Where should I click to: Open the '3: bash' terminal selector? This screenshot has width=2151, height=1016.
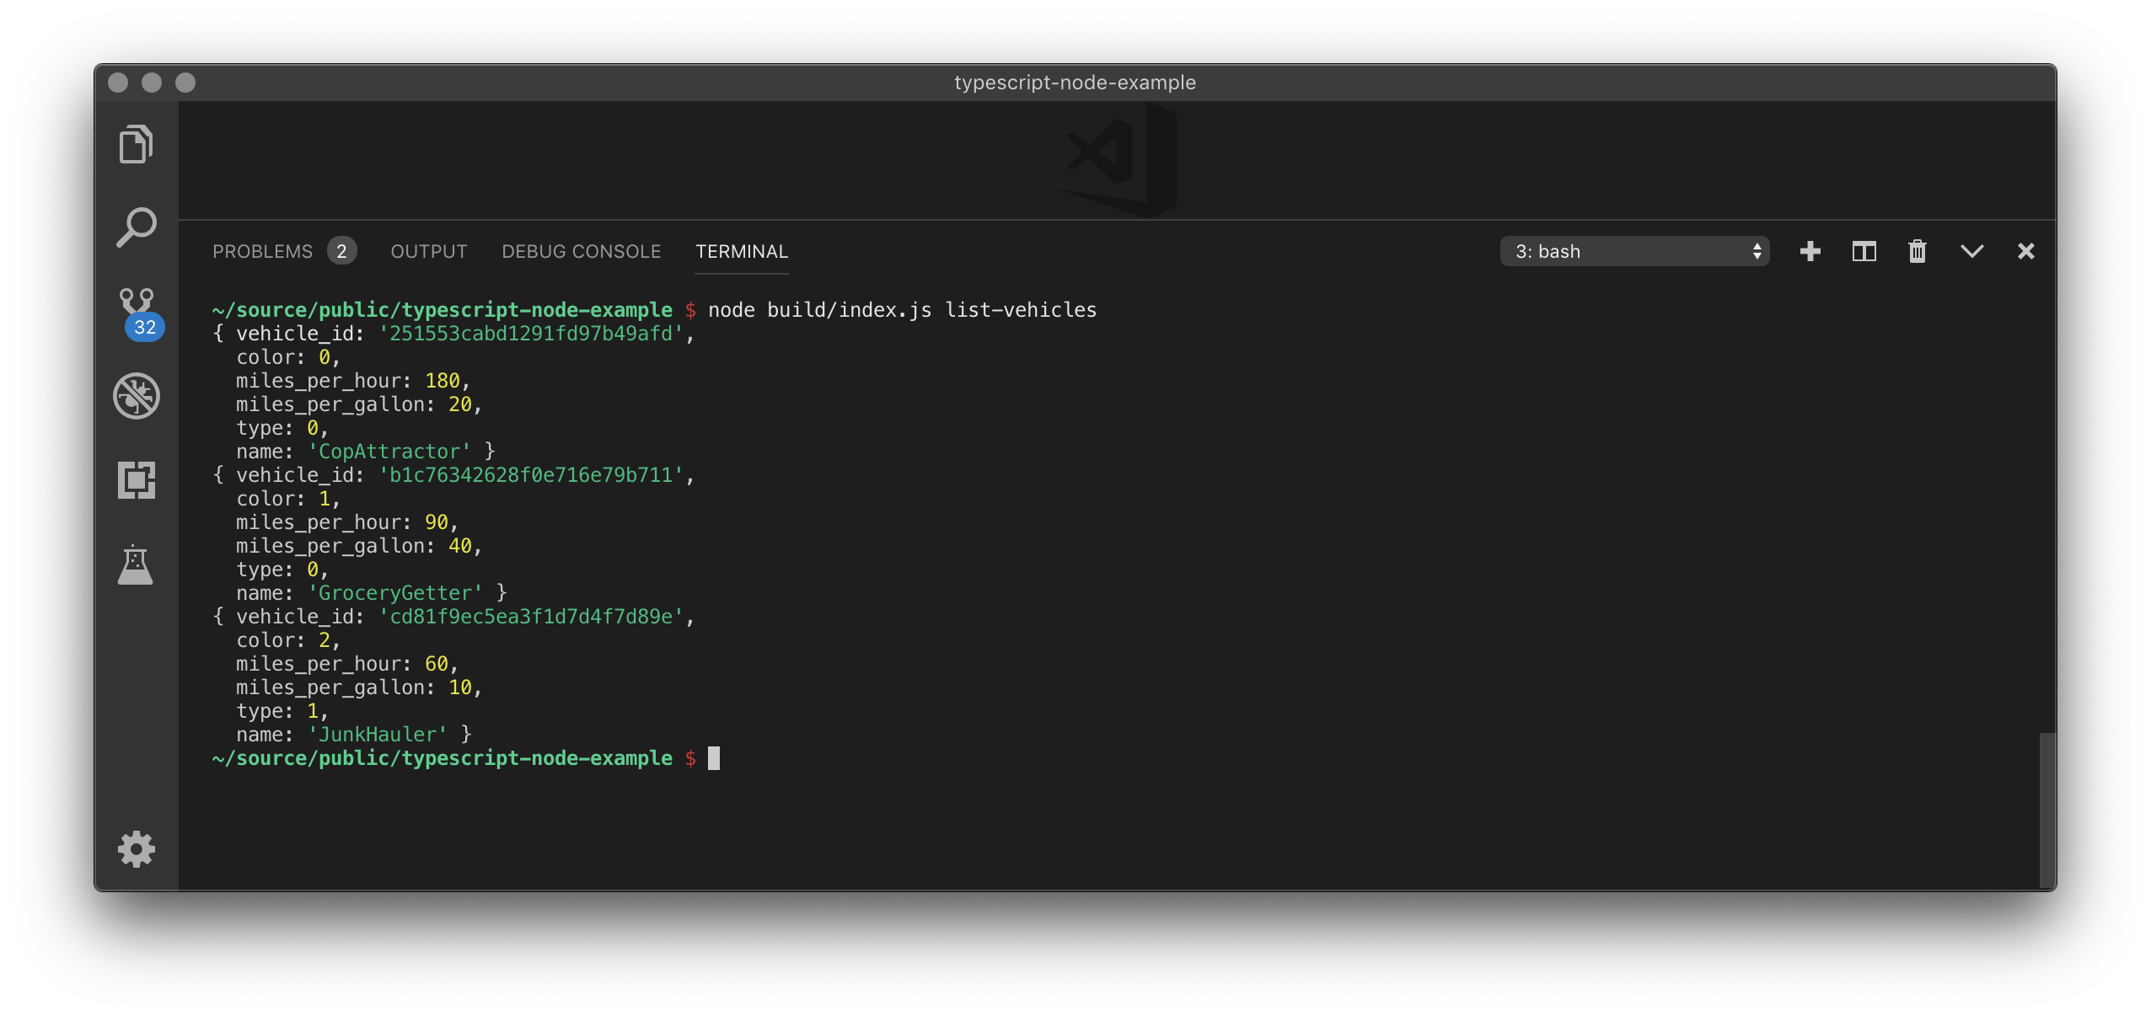(1634, 251)
